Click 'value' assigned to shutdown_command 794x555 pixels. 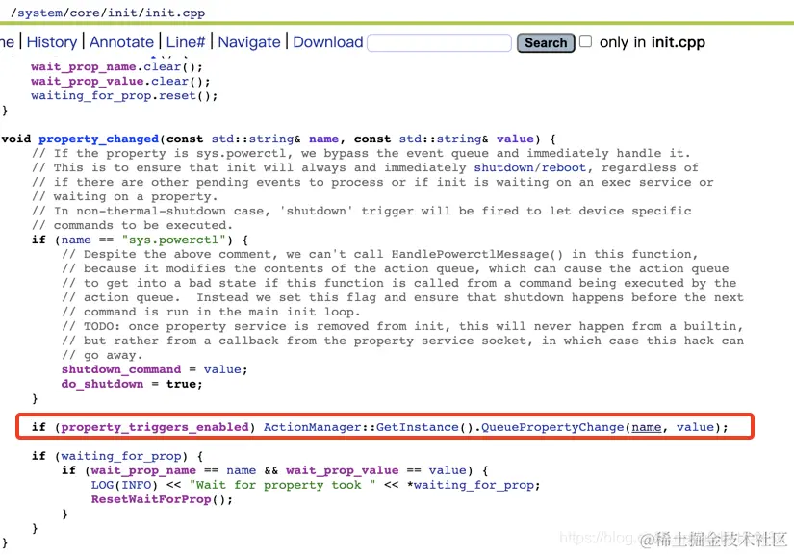[222, 369]
